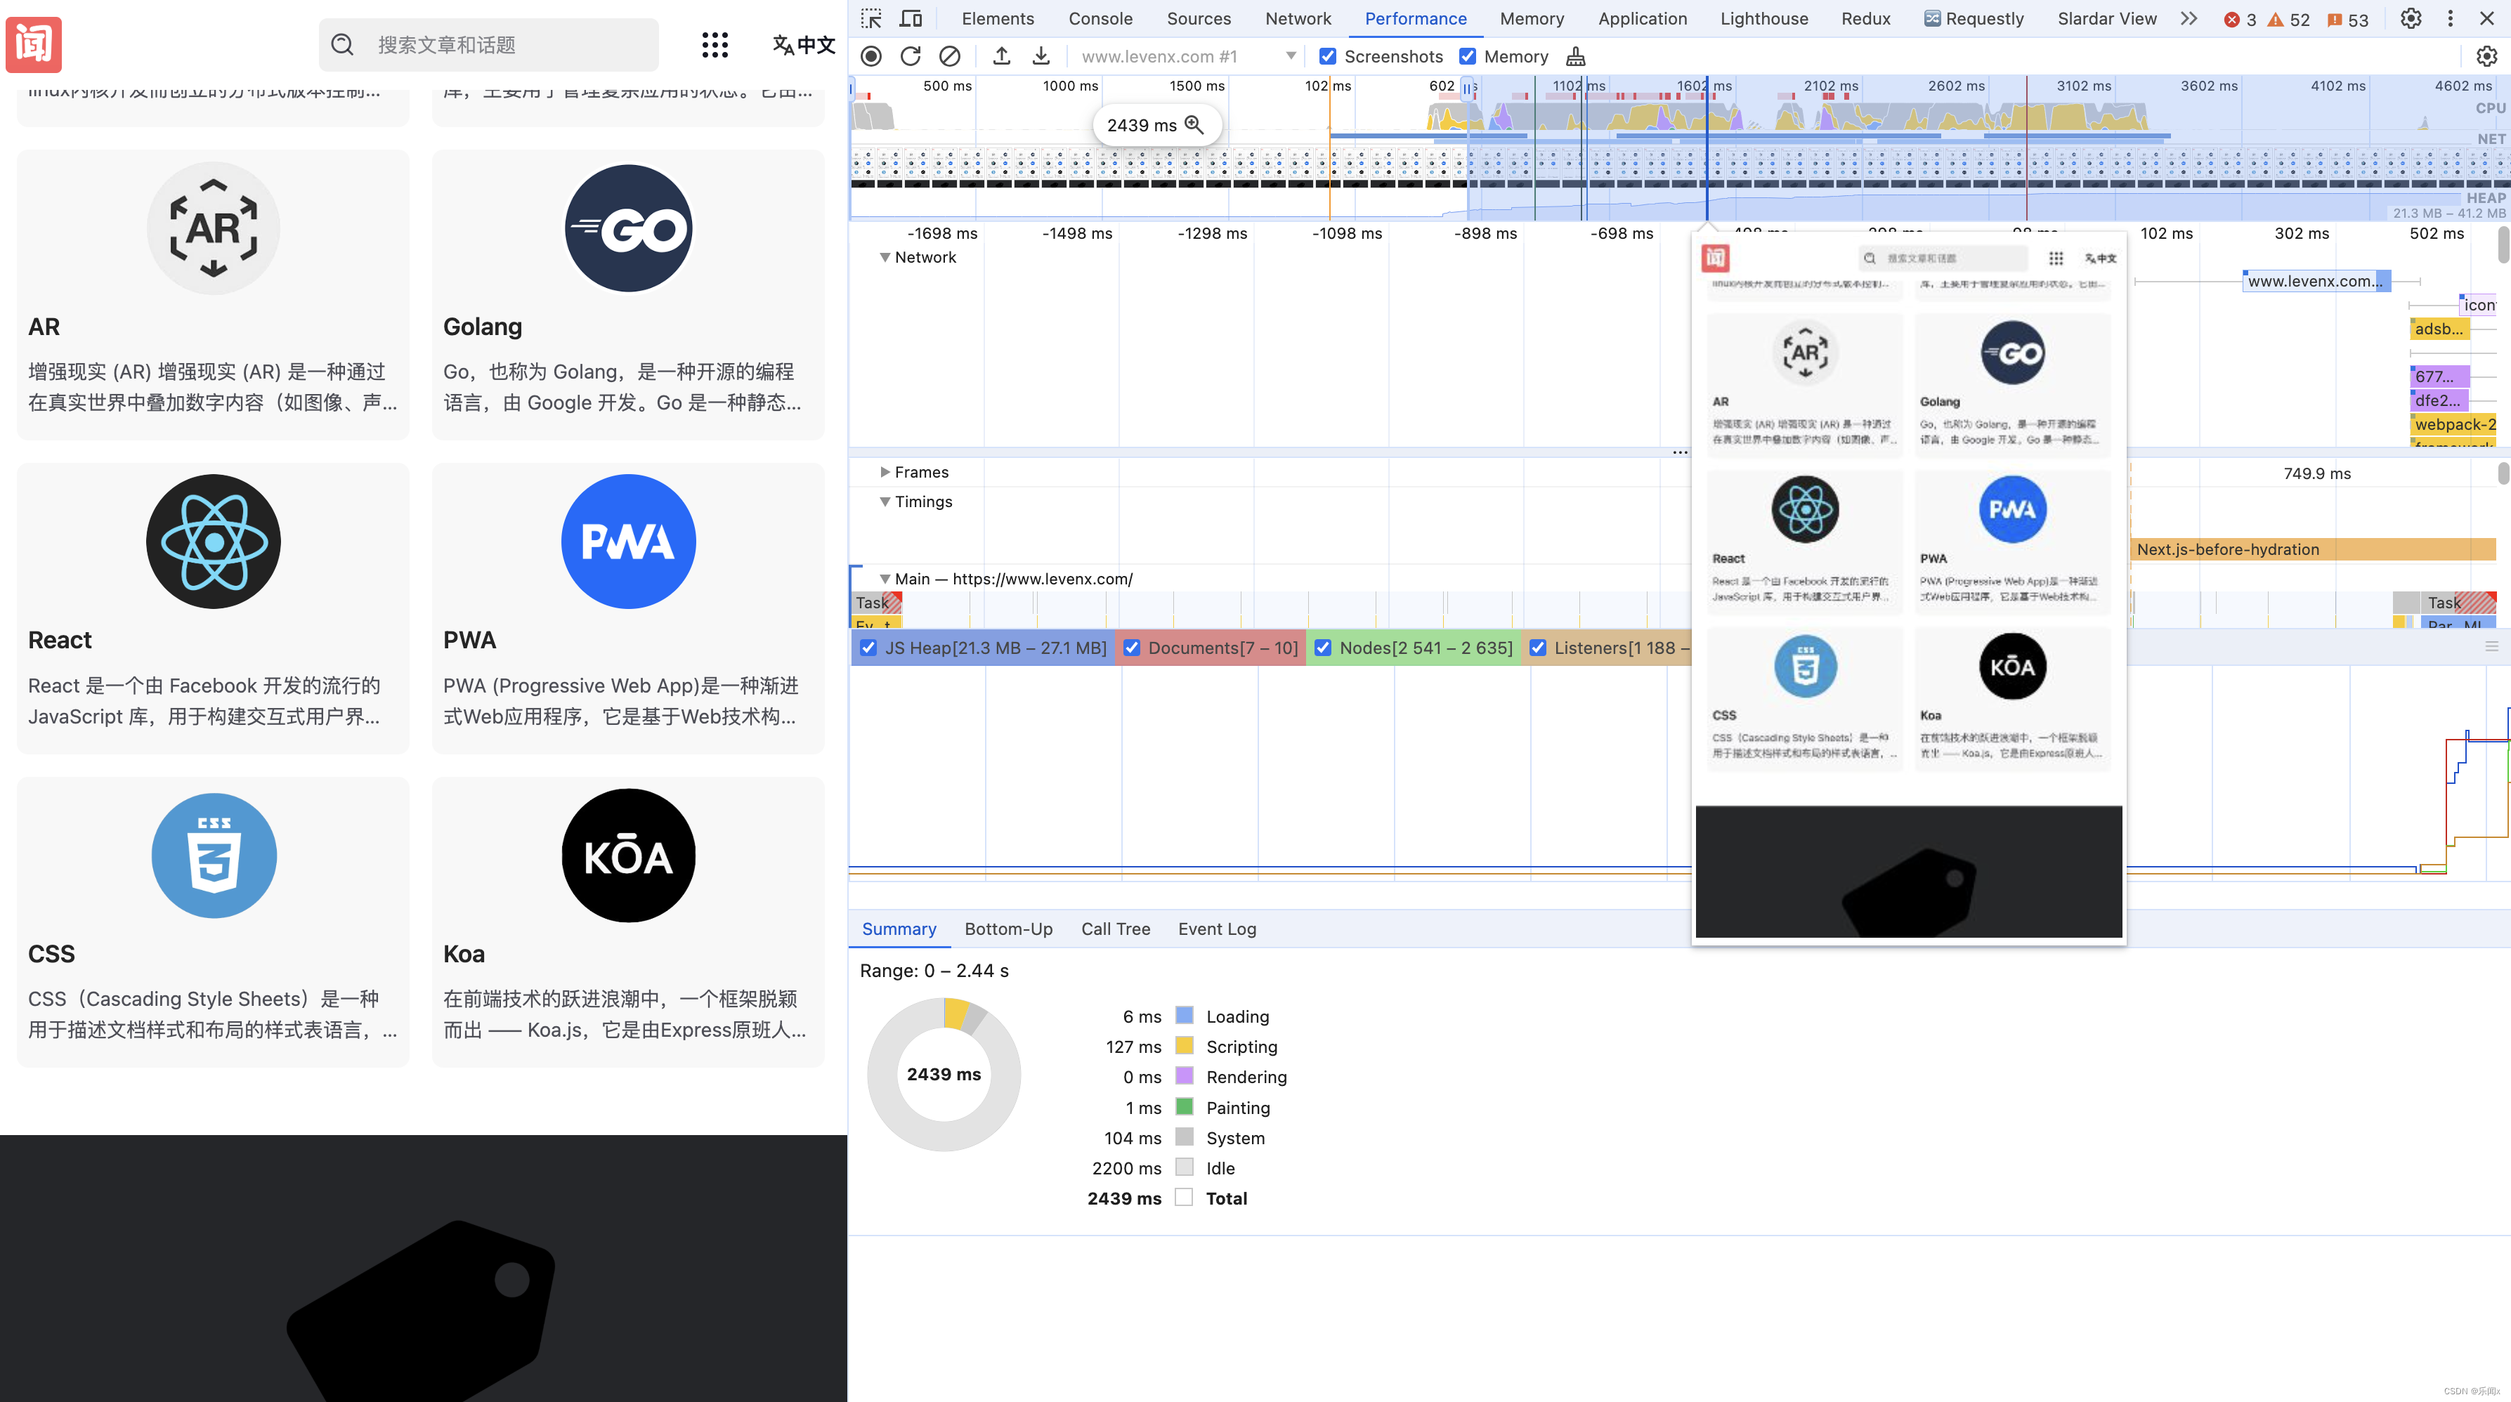Expand the Frames track

(x=885, y=473)
